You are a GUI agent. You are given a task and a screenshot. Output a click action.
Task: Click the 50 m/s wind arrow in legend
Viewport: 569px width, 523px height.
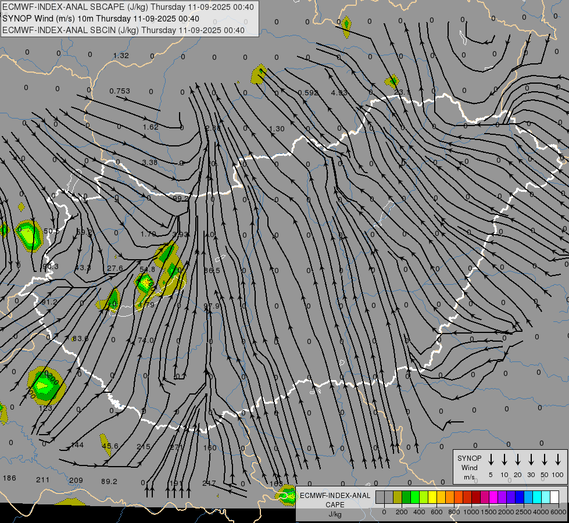coord(545,460)
